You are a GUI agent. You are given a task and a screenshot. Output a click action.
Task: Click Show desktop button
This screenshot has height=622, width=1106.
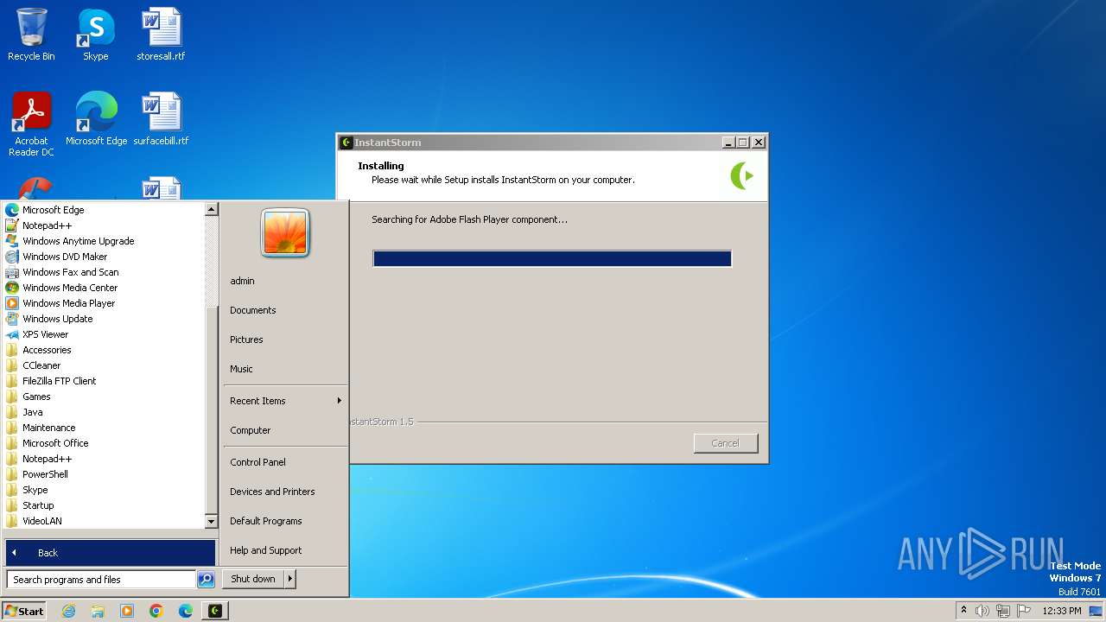click(x=1096, y=611)
